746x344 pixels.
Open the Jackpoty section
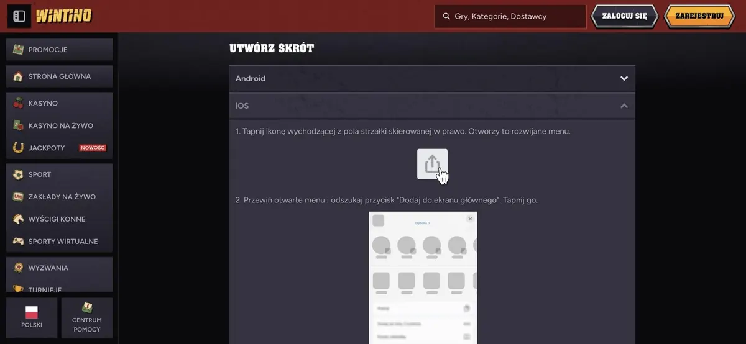pyautogui.click(x=60, y=148)
